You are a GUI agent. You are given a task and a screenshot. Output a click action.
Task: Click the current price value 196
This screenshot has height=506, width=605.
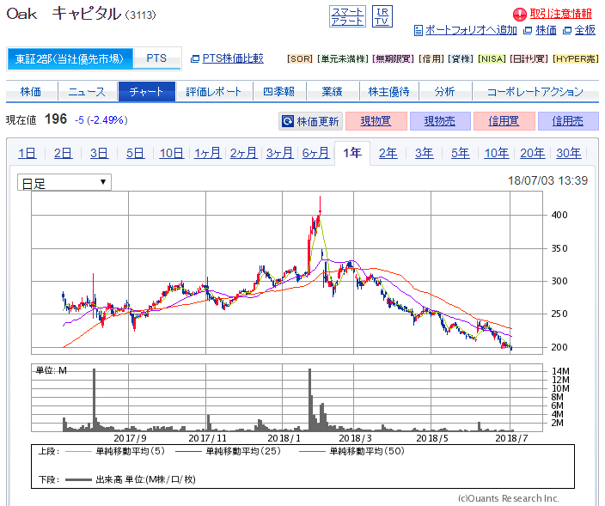coord(56,119)
